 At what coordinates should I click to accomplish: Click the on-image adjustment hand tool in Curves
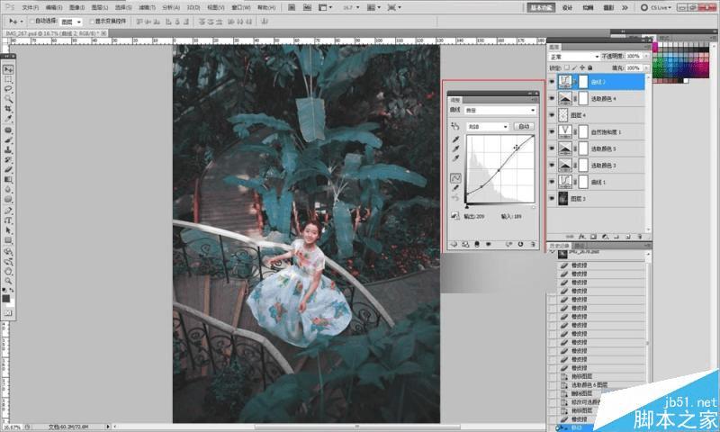[x=455, y=127]
